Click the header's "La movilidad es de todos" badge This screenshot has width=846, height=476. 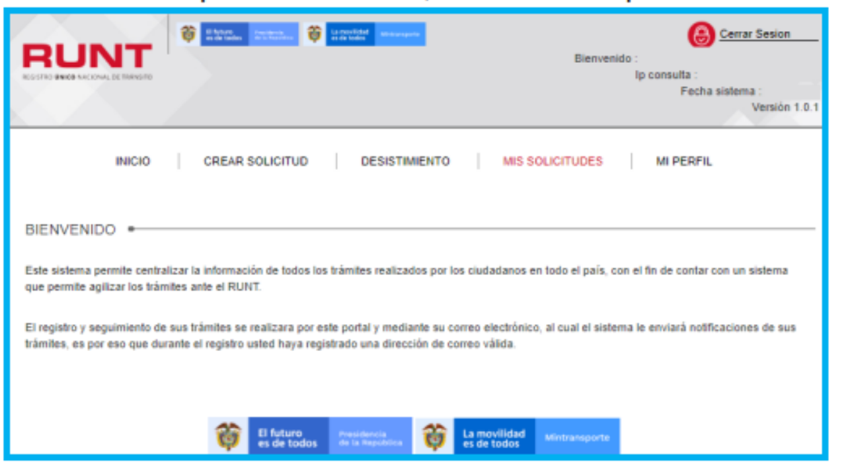point(350,34)
